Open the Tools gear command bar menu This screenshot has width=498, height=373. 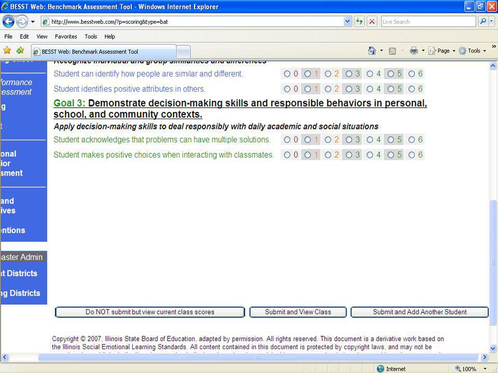pos(472,51)
